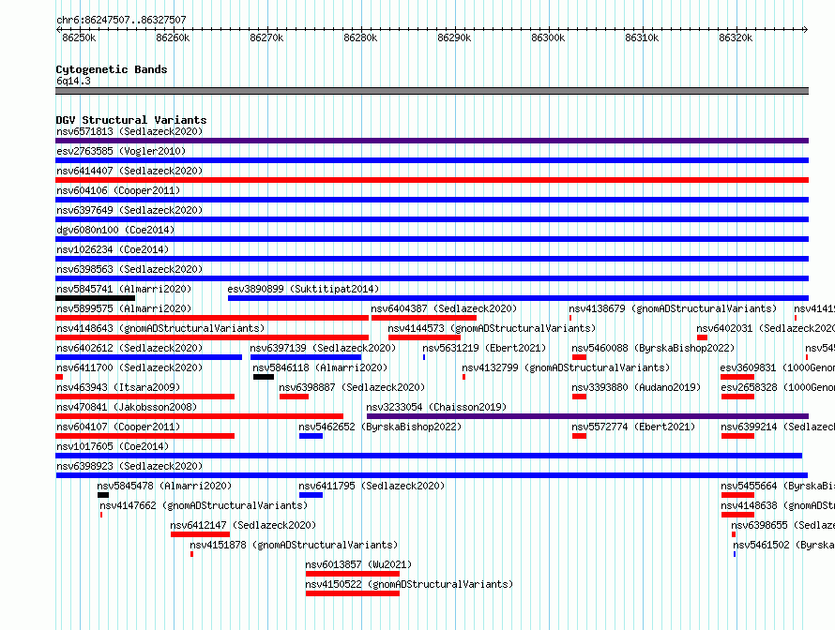Click nsv1026234 (Coe2014) label
This screenshot has height=630, width=835.
tap(113, 249)
